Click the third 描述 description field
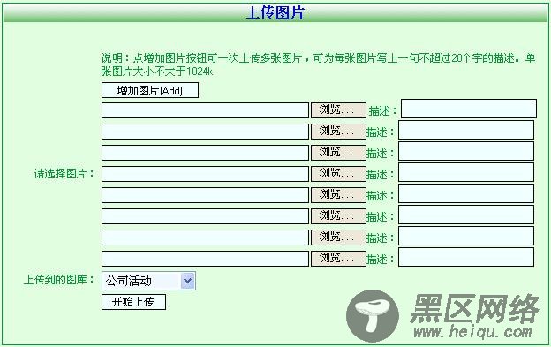 click(466, 151)
